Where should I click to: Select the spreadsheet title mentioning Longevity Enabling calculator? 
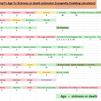(48, 3)
